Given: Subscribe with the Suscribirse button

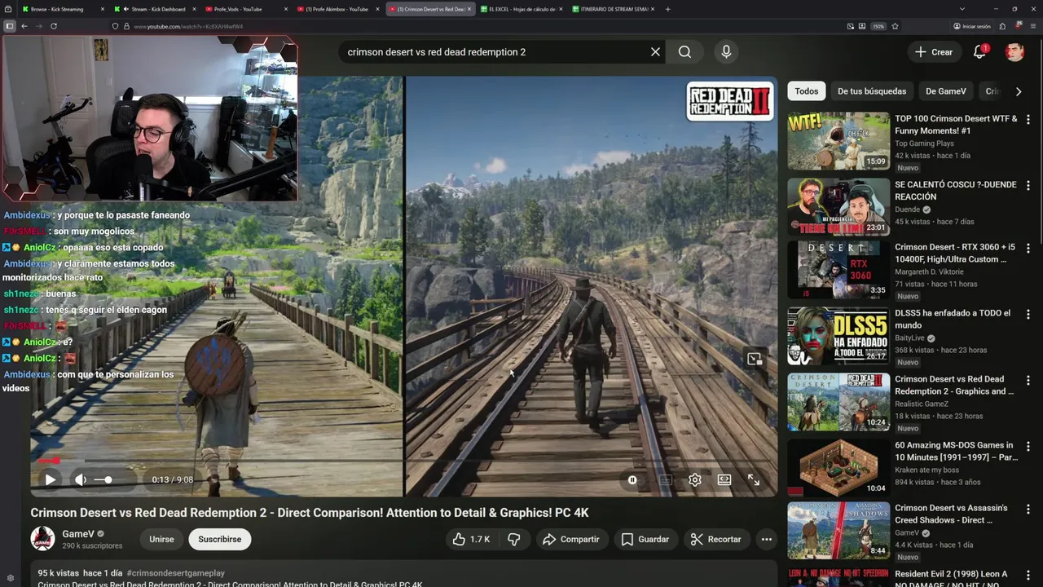Looking at the screenshot, I should pos(220,539).
